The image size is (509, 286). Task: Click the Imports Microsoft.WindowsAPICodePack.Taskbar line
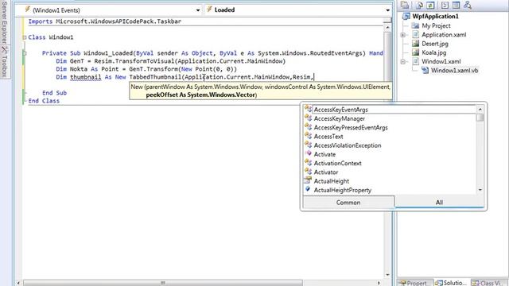click(105, 21)
